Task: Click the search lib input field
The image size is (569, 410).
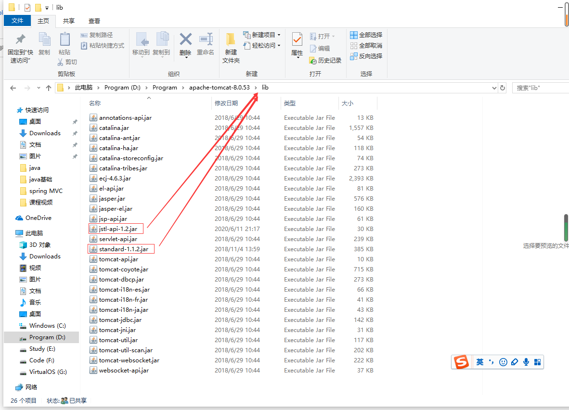Action: pyautogui.click(x=540, y=88)
